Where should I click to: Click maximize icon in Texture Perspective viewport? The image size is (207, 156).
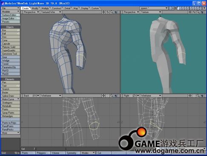[202, 12]
